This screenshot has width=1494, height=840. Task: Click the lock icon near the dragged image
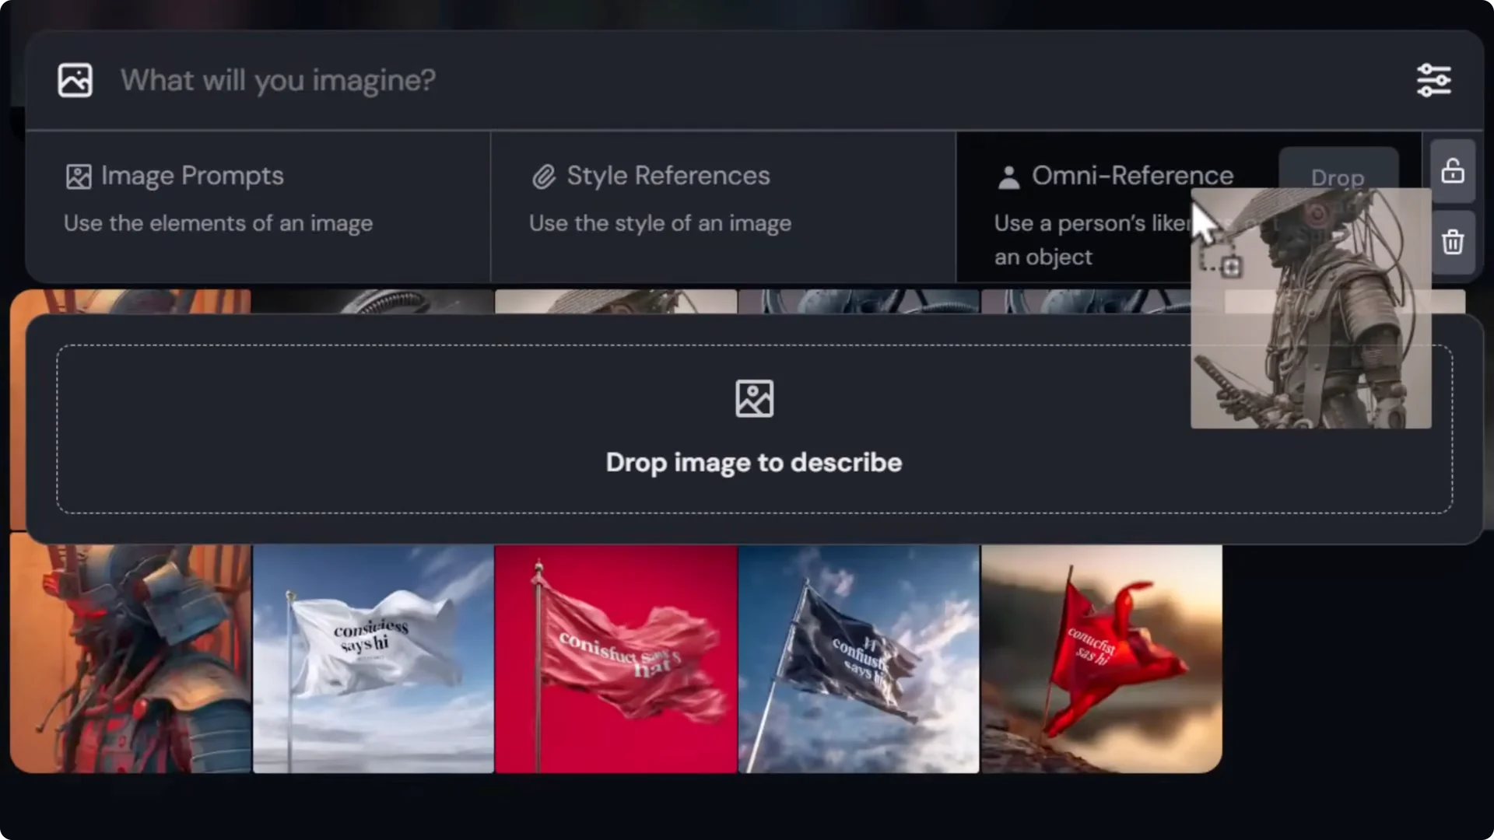(1454, 171)
